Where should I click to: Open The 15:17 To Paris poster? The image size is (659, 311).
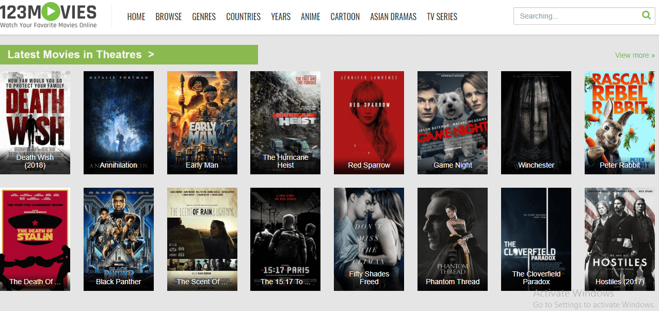285,239
